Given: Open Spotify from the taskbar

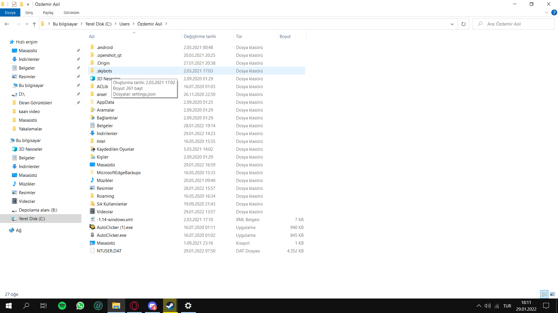Looking at the screenshot, I should (x=62, y=306).
